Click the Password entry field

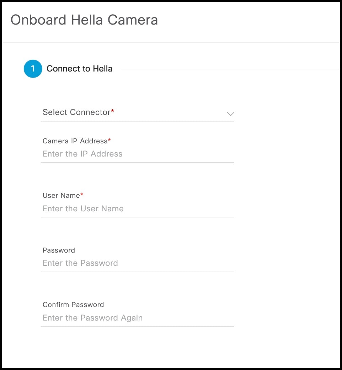(x=138, y=263)
